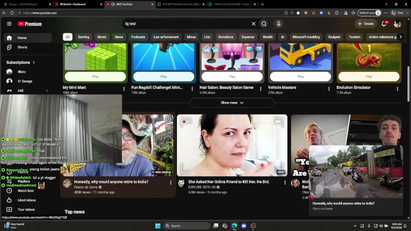Select the Podcasts filter chip
The width and height of the screenshot is (411, 231).
[x=138, y=37]
